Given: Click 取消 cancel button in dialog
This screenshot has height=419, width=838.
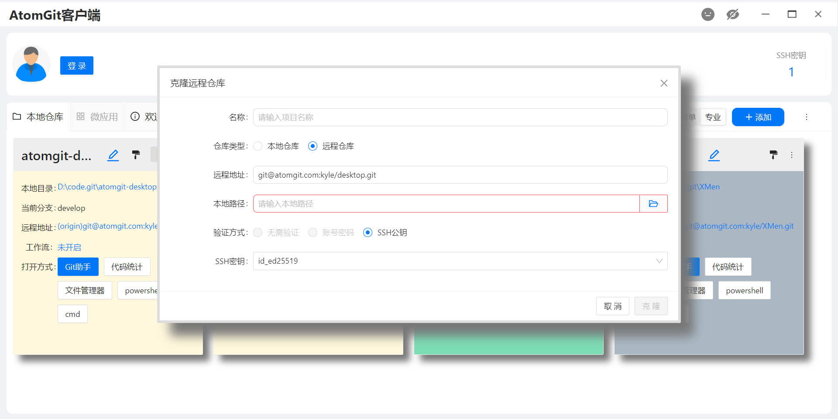Looking at the screenshot, I should coord(613,306).
